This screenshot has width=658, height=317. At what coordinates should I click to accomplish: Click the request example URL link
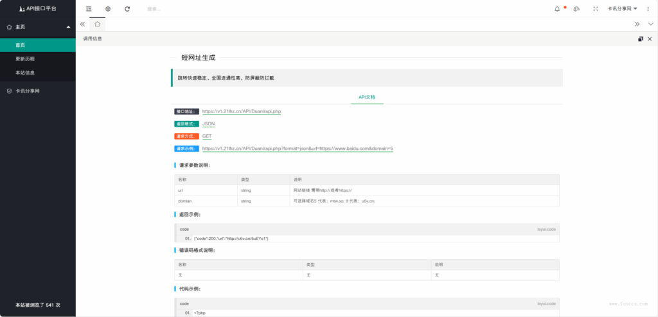tap(298, 149)
